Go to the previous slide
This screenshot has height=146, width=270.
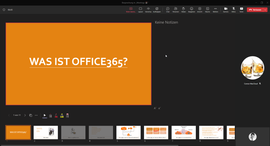pos(9,115)
